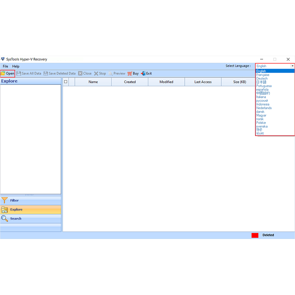Click the Select Language label
Viewport: 295px width, 295px height.
[x=238, y=66]
